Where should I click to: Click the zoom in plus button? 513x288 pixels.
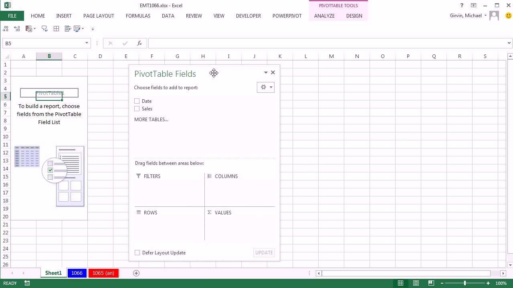point(488,283)
